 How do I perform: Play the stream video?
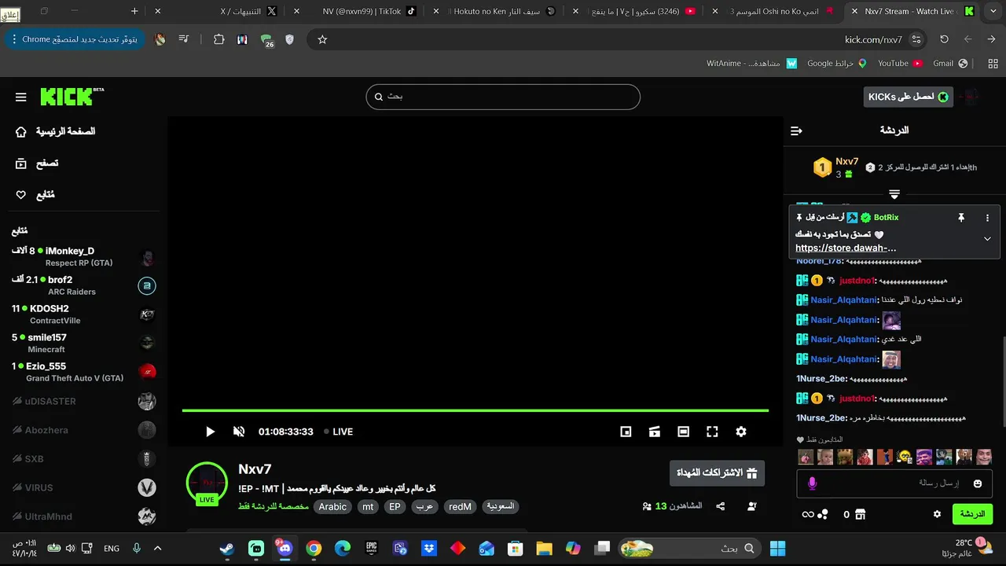tap(210, 432)
